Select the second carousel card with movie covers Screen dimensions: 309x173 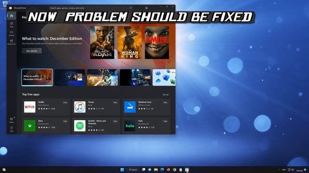[x=70, y=77]
